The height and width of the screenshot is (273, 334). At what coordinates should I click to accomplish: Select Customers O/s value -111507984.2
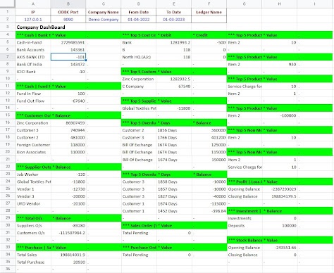[x=68, y=233]
